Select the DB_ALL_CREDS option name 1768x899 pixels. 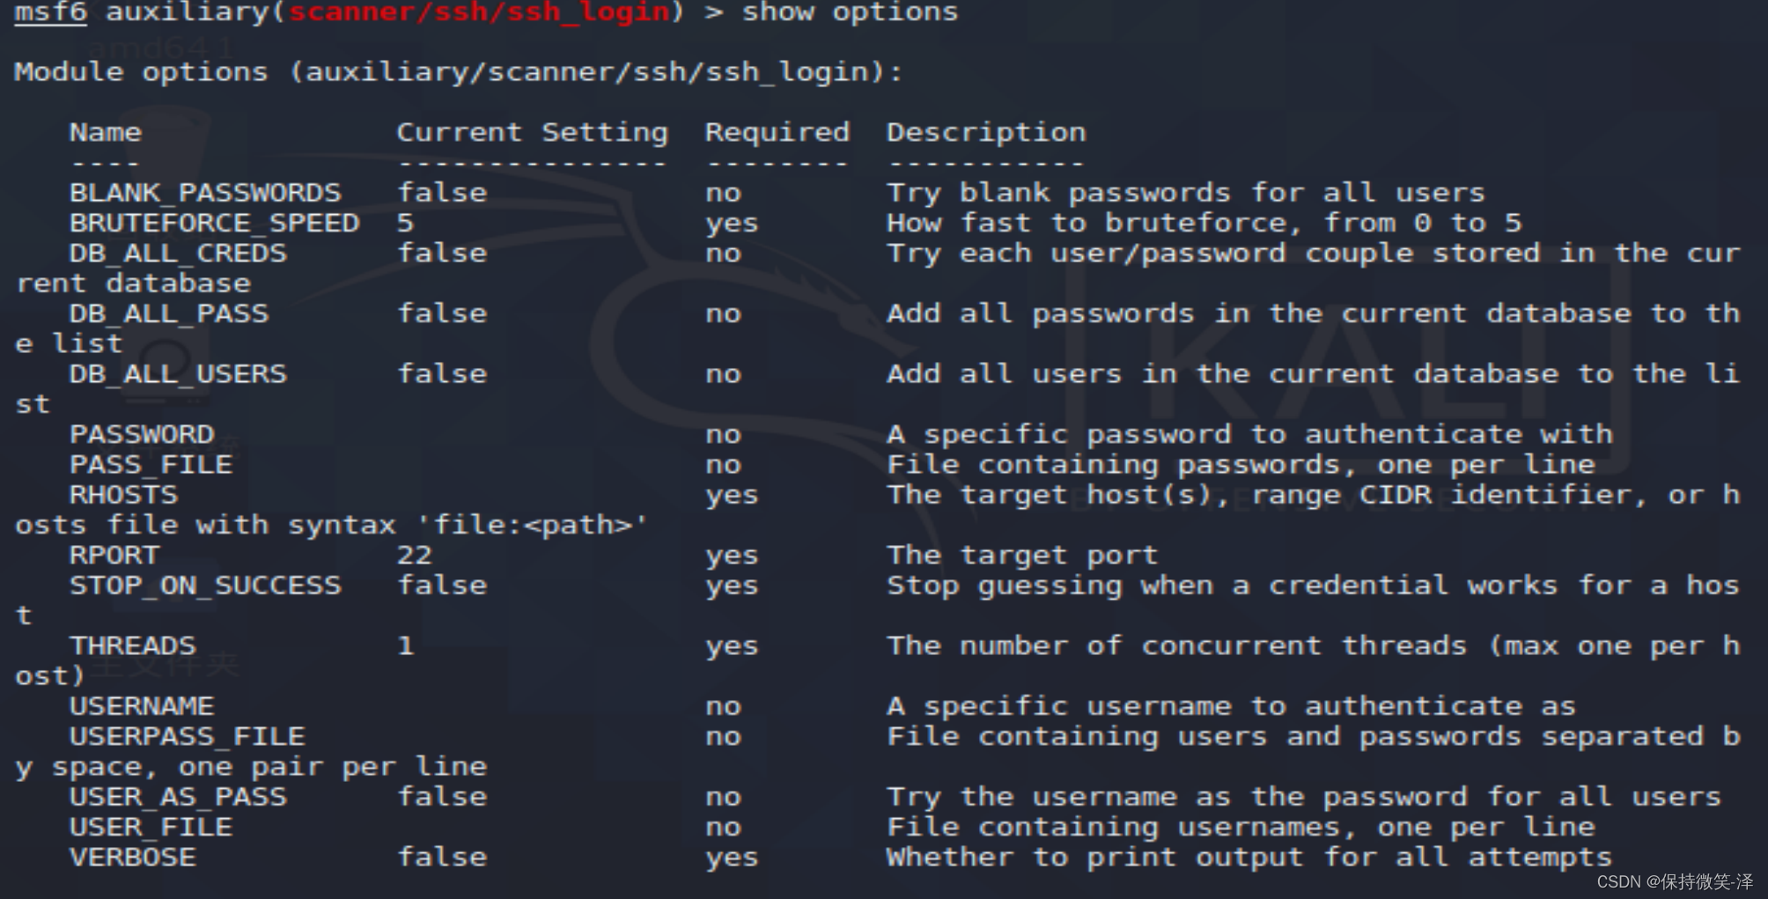pos(178,254)
